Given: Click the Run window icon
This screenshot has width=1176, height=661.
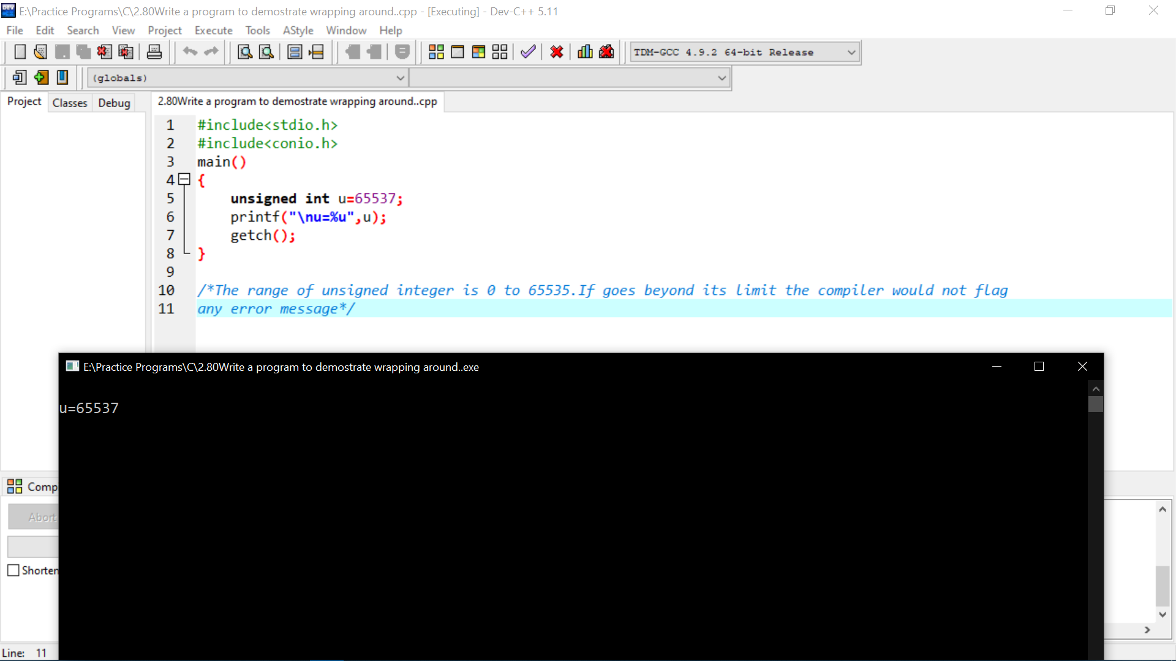Looking at the screenshot, I should click(458, 52).
